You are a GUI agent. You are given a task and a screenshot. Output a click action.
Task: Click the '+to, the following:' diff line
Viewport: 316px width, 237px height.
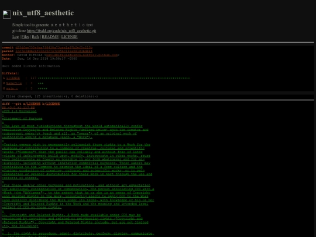coord(20,226)
